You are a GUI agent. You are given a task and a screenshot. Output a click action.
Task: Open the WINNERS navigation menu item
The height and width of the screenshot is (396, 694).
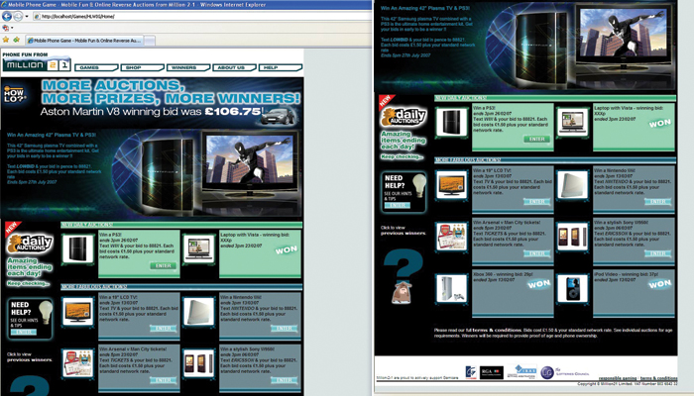point(187,67)
